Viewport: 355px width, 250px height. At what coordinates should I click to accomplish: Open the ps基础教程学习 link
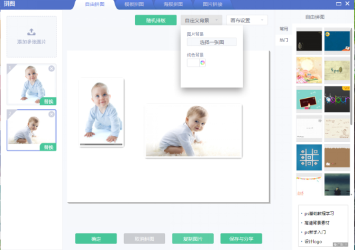tap(319, 213)
